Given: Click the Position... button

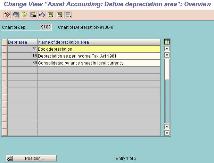Looking at the screenshot, I should pyautogui.click(x=31, y=158).
